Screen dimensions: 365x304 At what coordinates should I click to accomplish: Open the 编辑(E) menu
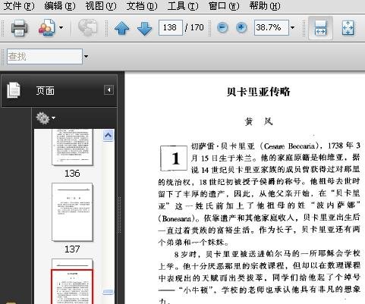(60, 6)
